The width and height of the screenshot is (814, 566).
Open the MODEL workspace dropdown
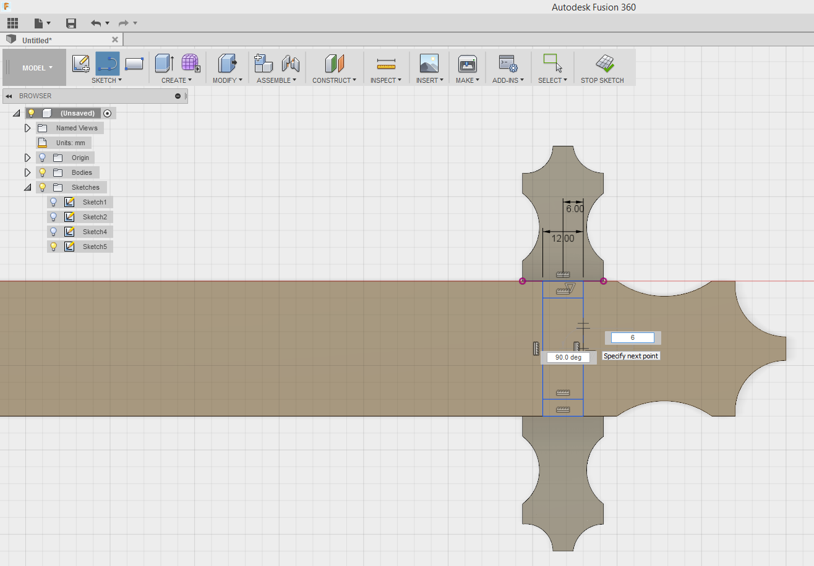pyautogui.click(x=35, y=67)
